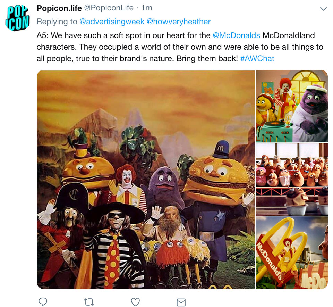This screenshot has height=307, width=333.
Task: Open the 1m tweet timestamp
Action: pyautogui.click(x=146, y=8)
